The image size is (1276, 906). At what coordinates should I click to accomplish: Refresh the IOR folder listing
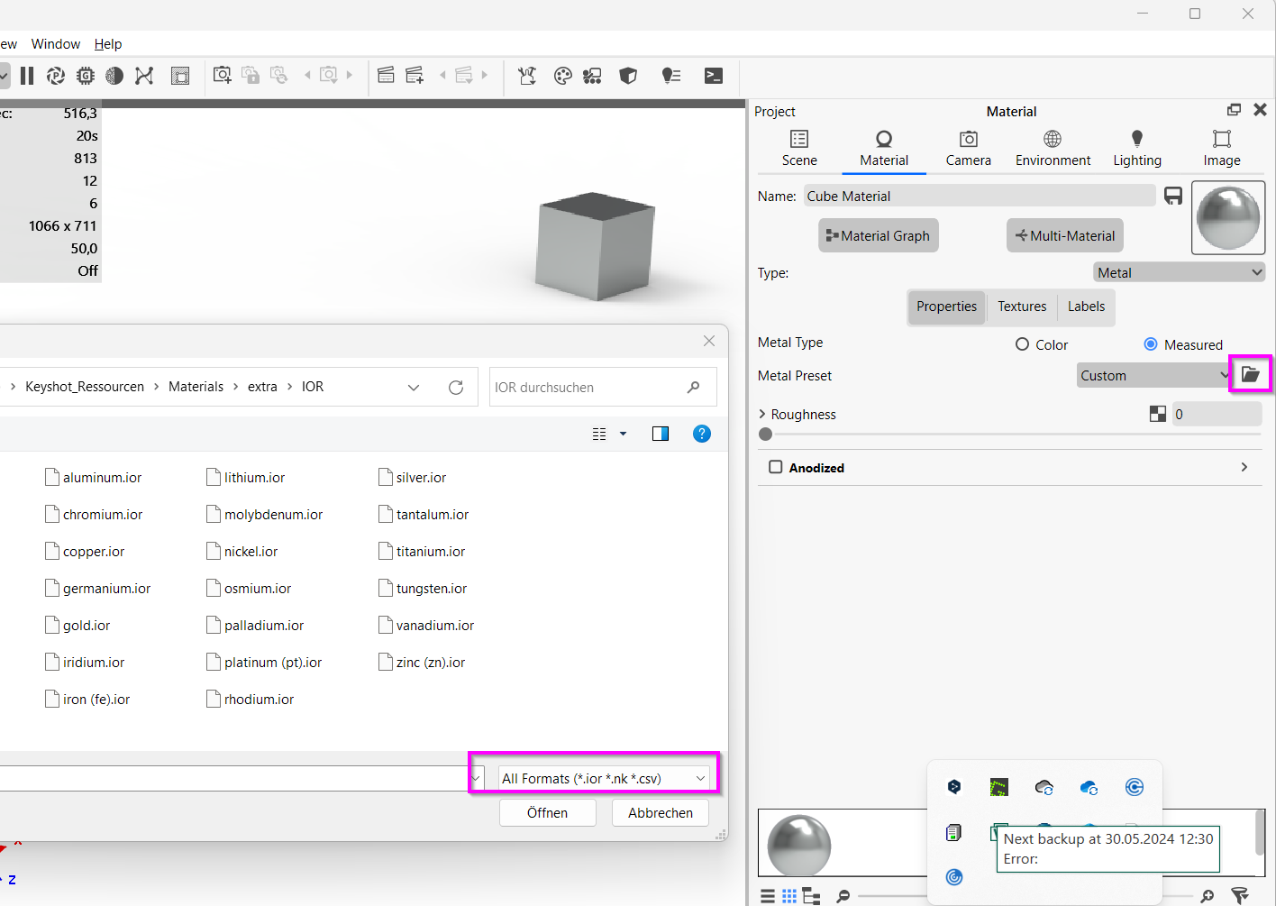[x=456, y=387]
